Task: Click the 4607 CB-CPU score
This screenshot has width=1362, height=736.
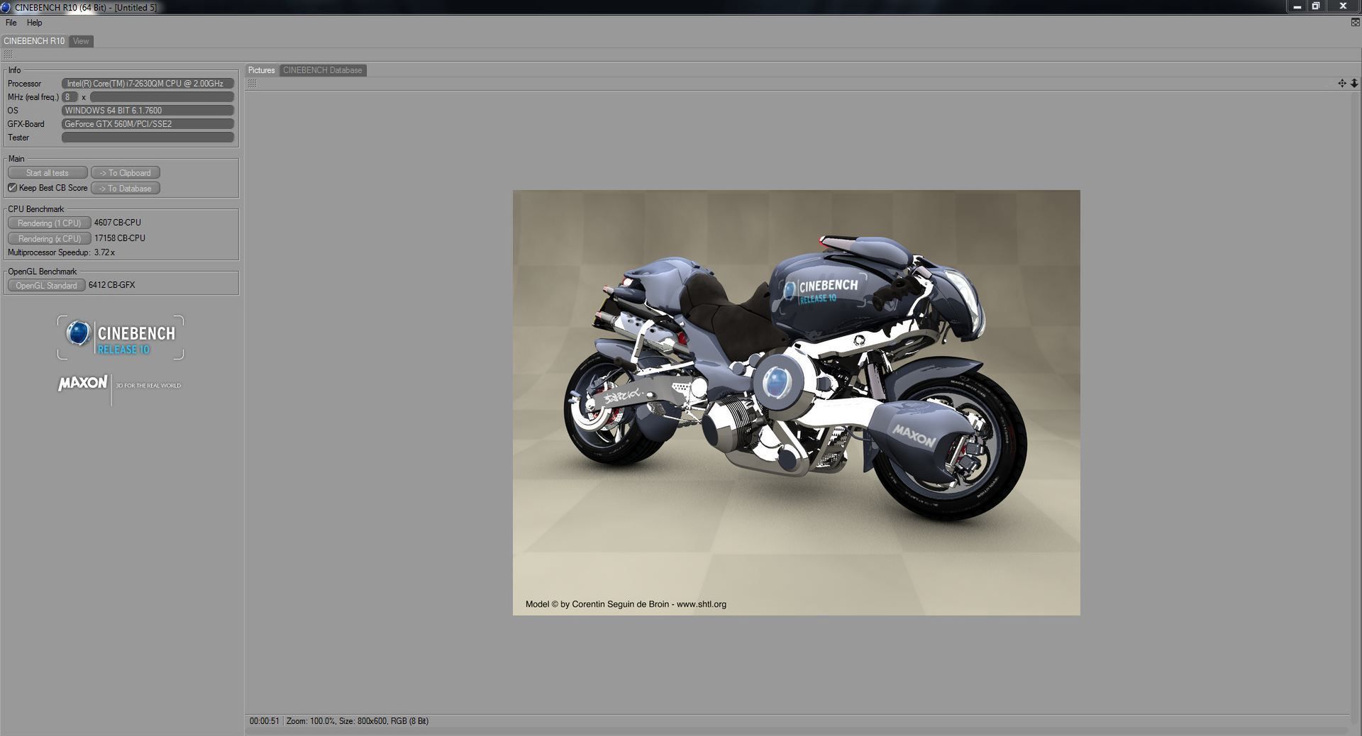Action: [x=118, y=223]
